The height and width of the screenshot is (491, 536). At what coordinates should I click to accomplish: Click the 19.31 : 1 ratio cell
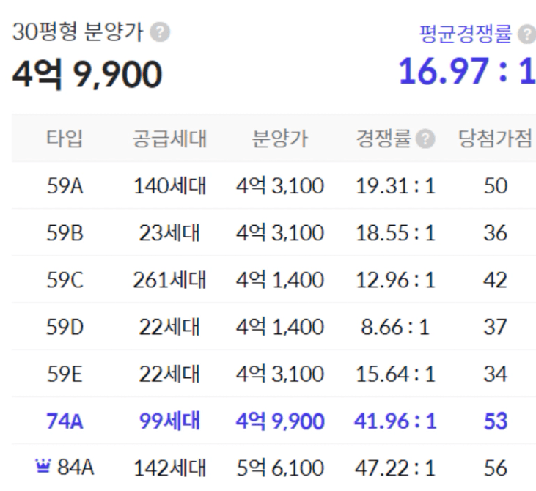coord(395,187)
